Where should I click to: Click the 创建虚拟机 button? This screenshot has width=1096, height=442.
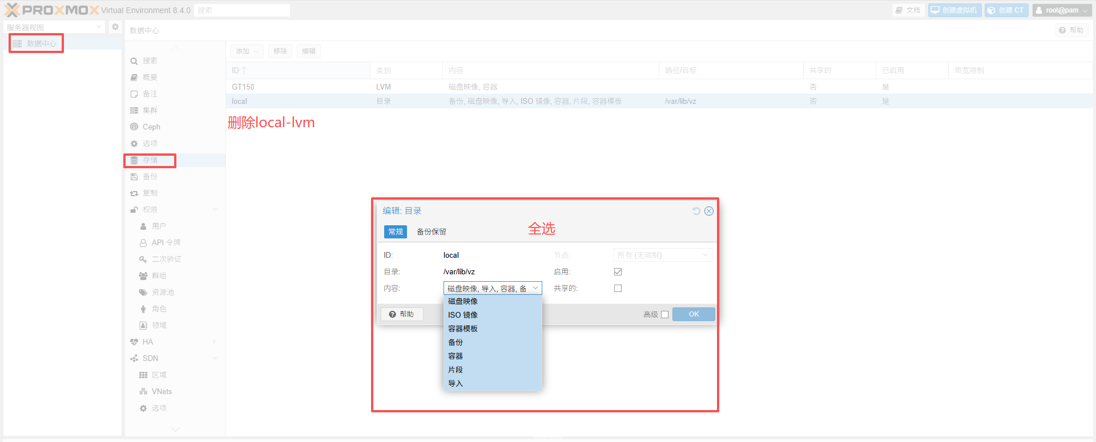pos(954,10)
